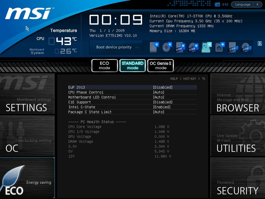Select the C1E Support label
The image size is (265, 199).
click(x=79, y=102)
